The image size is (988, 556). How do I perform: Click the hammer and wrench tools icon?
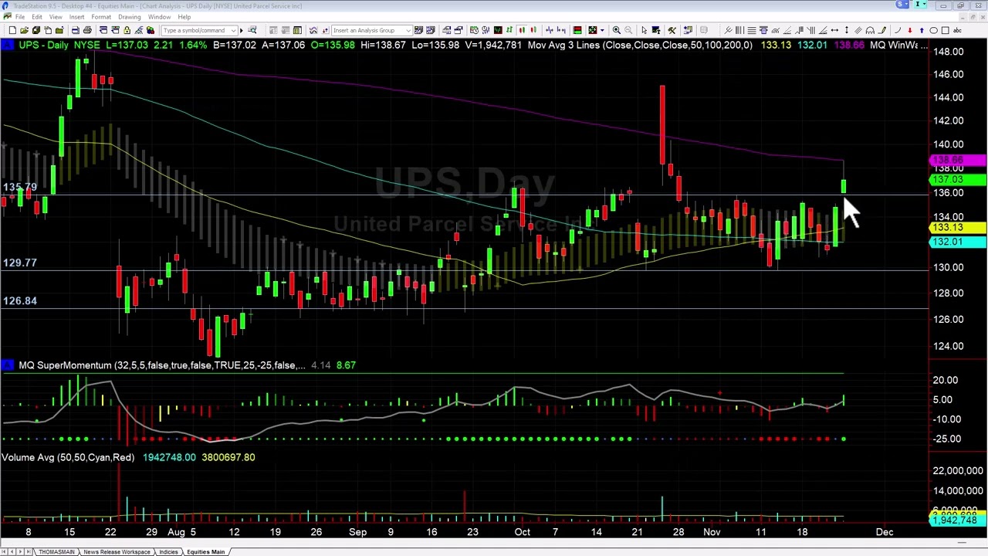pos(672,30)
